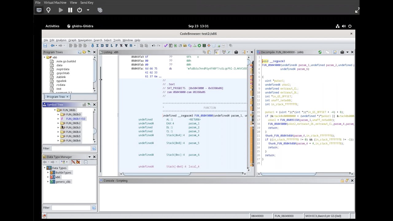393x221 pixels.
Task: Click the Decompile panel camera snapshot icon
Action: tap(342, 52)
